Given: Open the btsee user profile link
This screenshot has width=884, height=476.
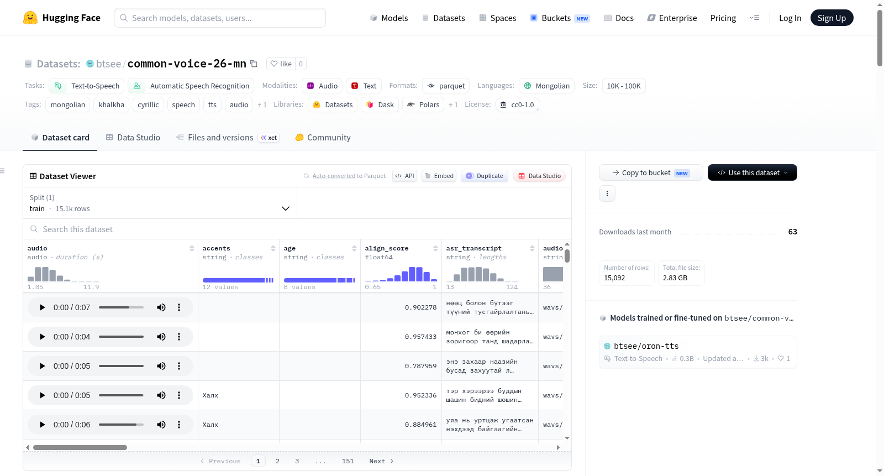Looking at the screenshot, I should click(108, 64).
